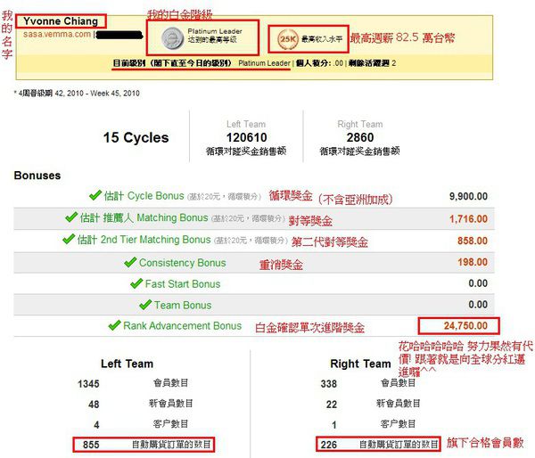Viewport: 535px width, 458px height.
Task: Click Left Team sales value 120610
Action: 247,137
